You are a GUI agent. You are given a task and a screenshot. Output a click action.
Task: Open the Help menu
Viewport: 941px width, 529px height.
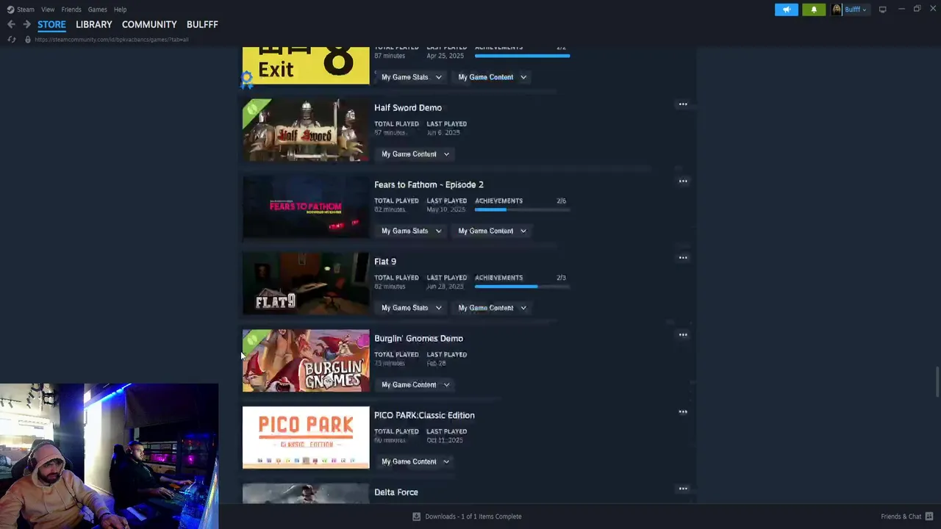point(120,10)
